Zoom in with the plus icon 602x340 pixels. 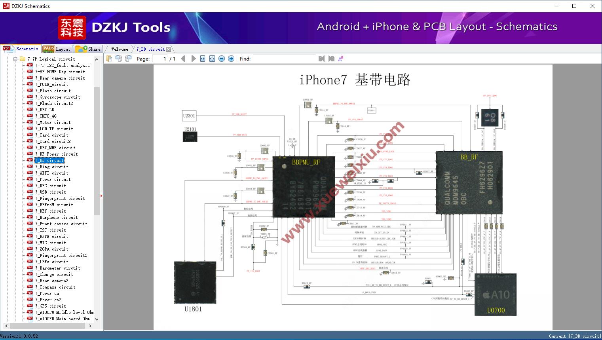coord(231,59)
